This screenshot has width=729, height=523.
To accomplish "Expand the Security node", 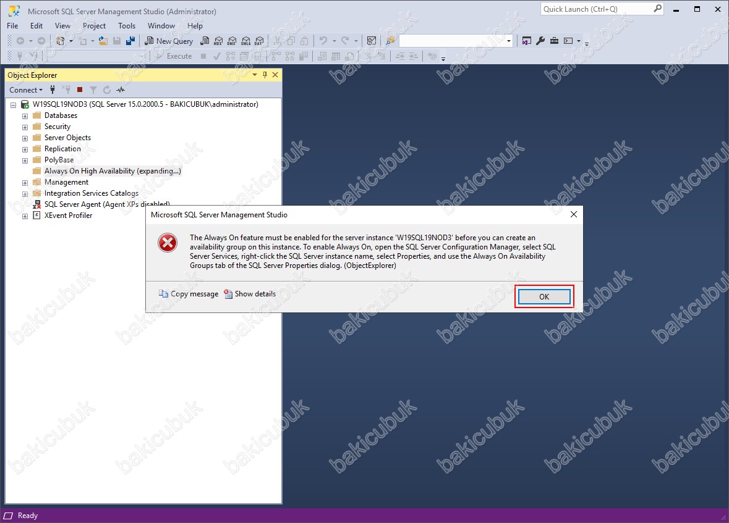I will point(25,127).
